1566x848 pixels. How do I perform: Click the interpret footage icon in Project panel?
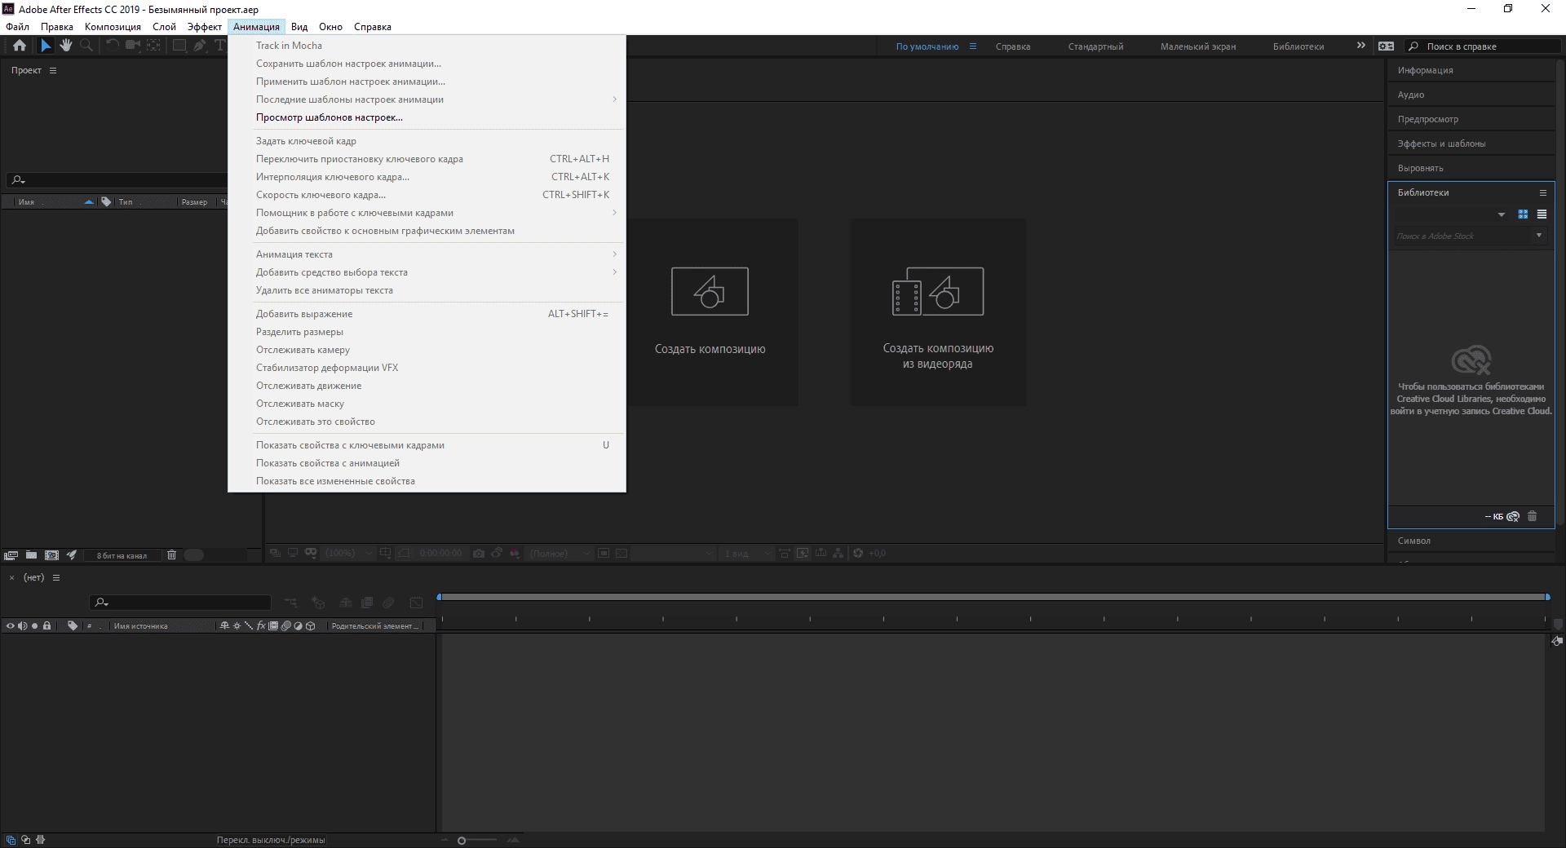click(11, 555)
